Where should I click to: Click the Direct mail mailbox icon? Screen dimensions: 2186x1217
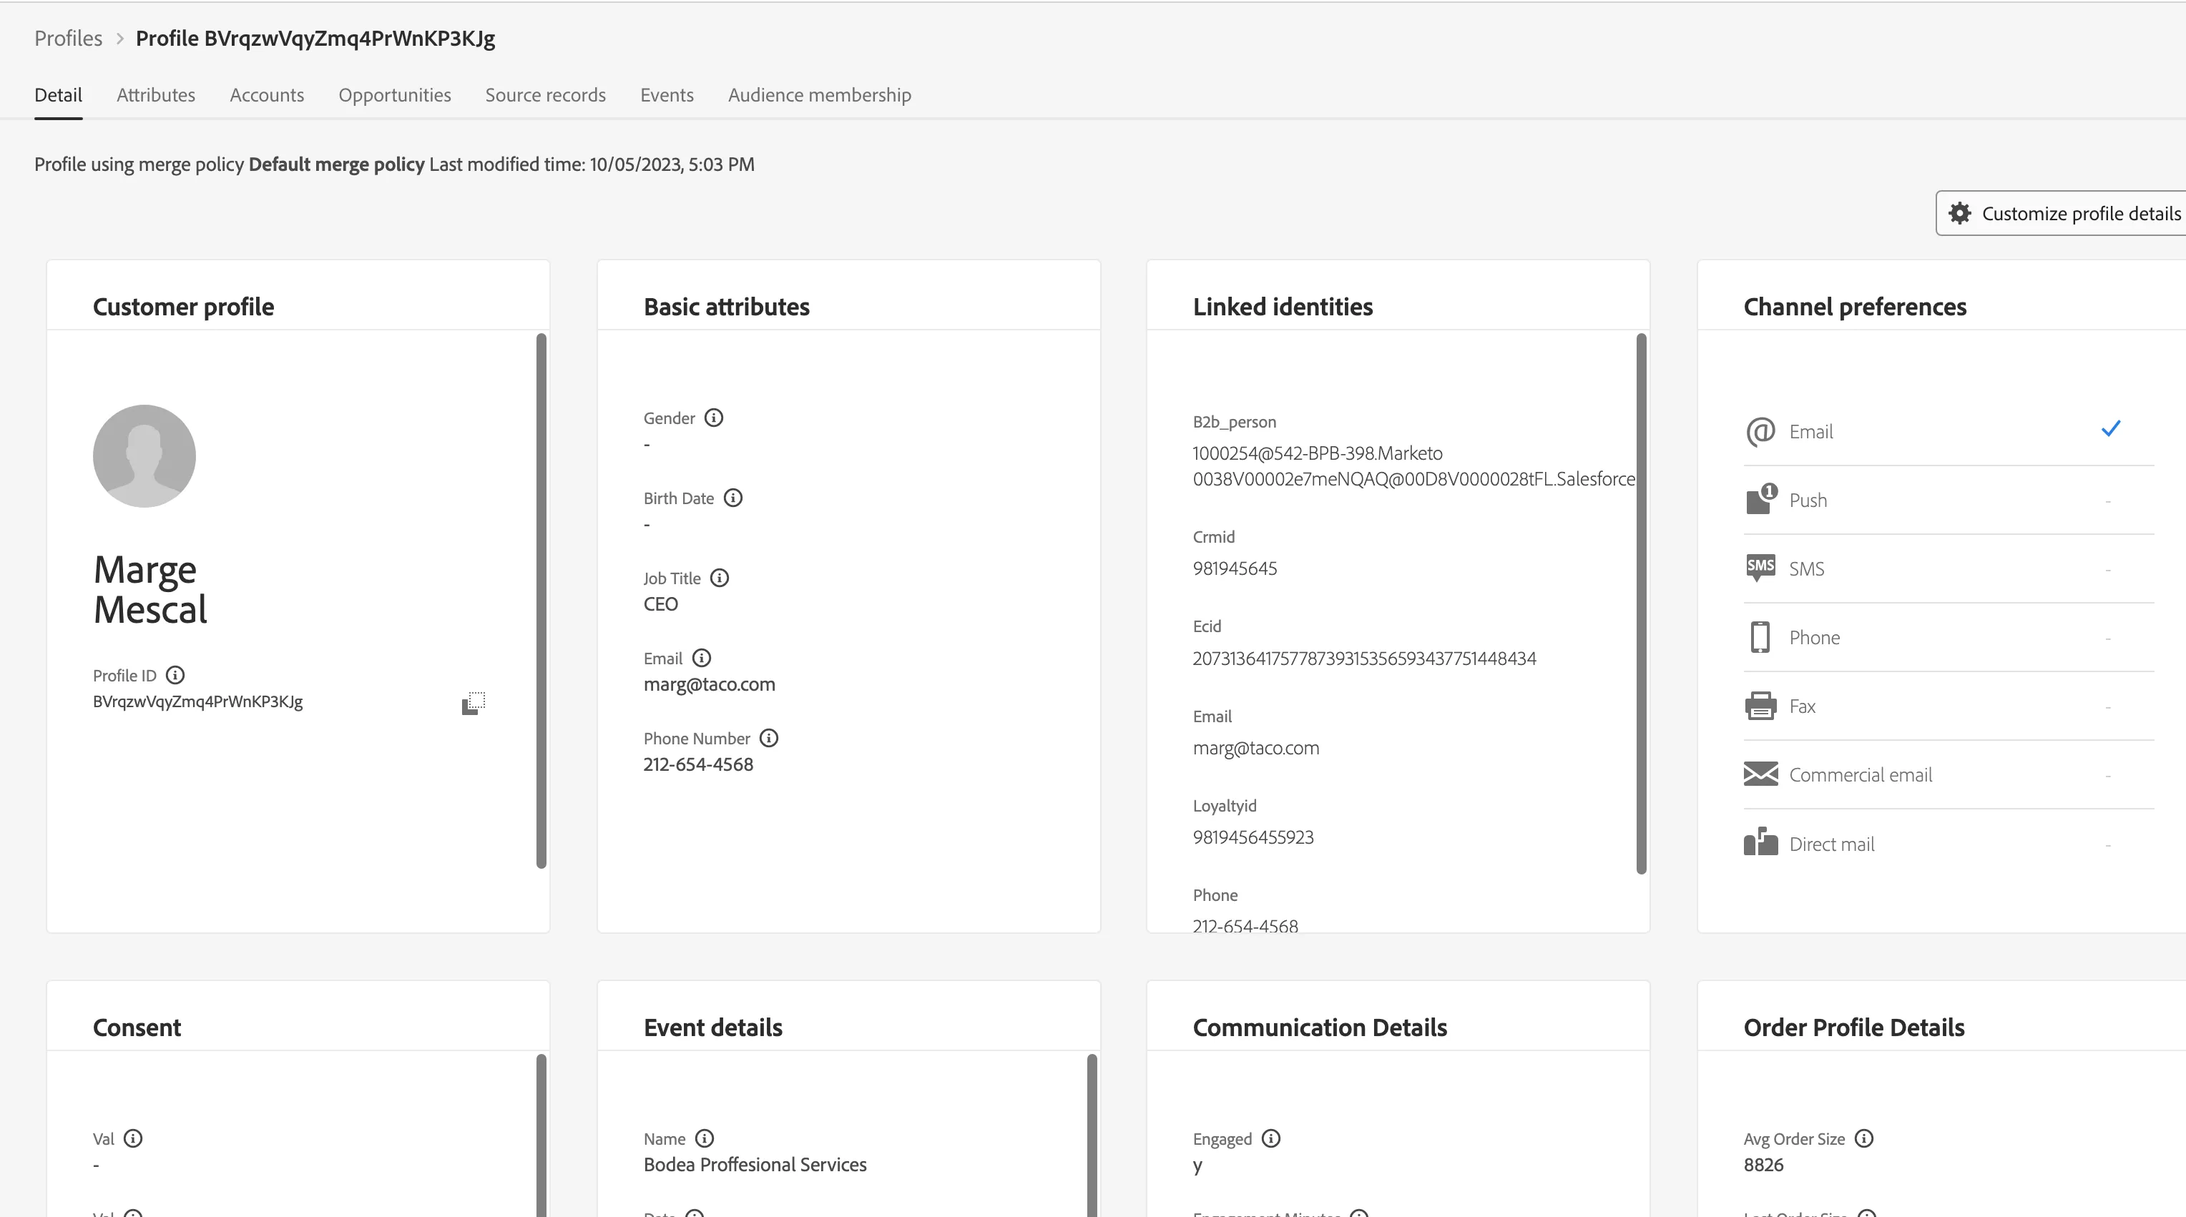(x=1761, y=842)
